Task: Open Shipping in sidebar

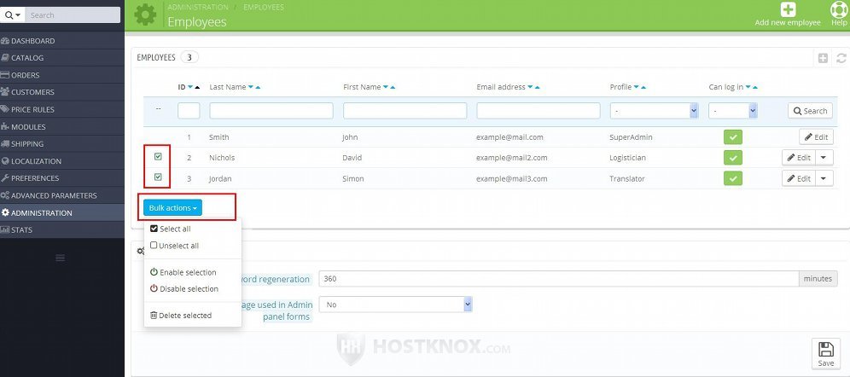Action: pyautogui.click(x=62, y=143)
